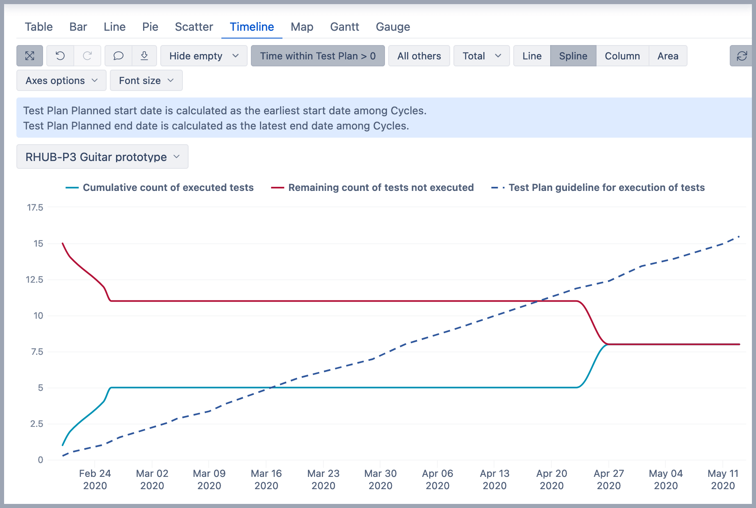Toggle the Time within Test Plan filter
756x508 pixels.
coord(318,56)
